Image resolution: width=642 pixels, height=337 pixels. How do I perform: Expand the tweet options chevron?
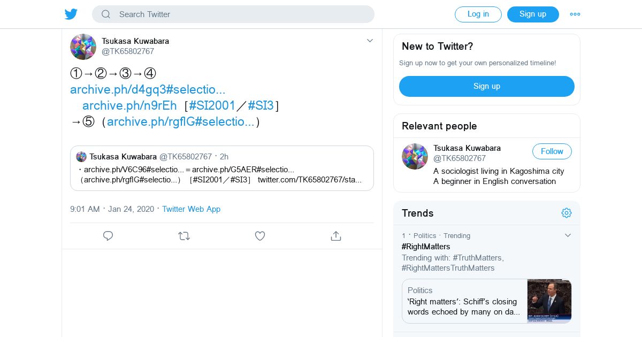coord(370,41)
